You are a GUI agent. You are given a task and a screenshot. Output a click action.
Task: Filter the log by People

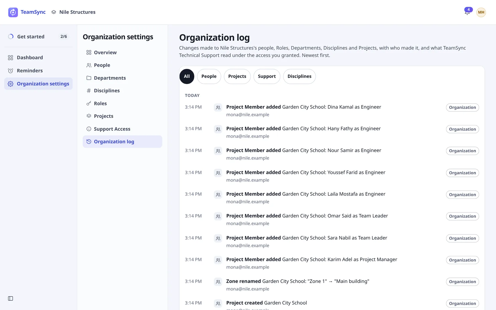point(209,76)
